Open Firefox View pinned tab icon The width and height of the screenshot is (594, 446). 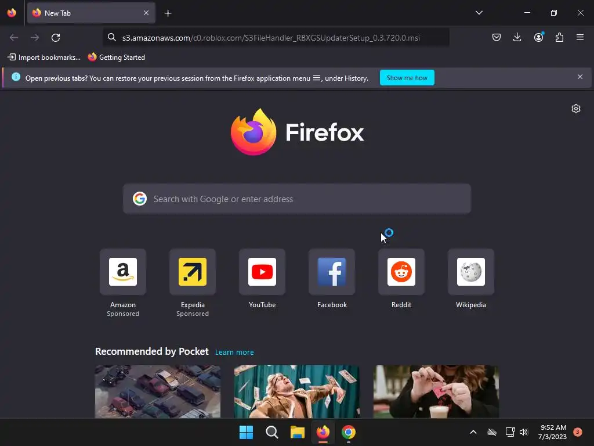point(12,13)
